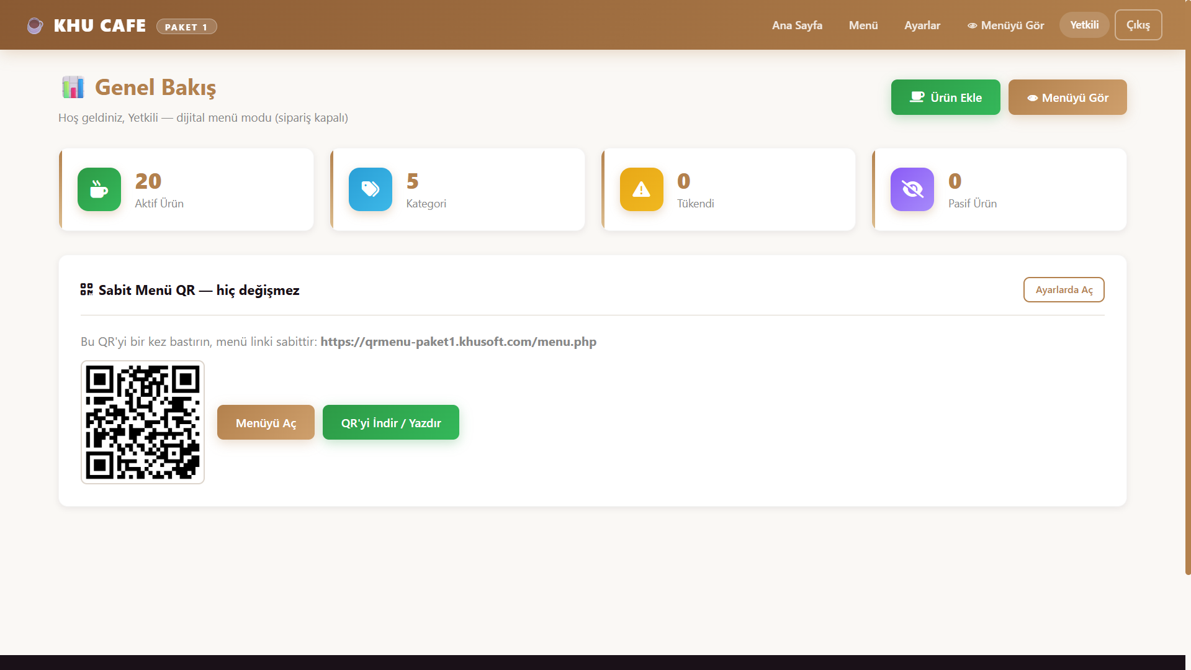The height and width of the screenshot is (670, 1191).
Task: Click the purple crossed-eye Pasif Ürün icon
Action: (x=912, y=189)
